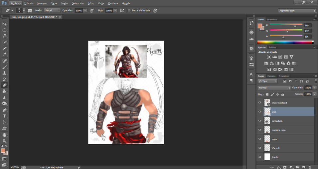Open the layer Opacidad dropdown arrow

coord(315,87)
